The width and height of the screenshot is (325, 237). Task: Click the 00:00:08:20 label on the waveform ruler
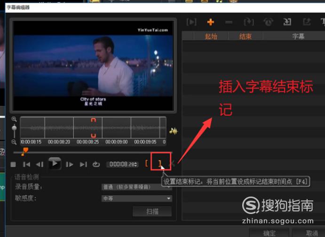point(59,142)
